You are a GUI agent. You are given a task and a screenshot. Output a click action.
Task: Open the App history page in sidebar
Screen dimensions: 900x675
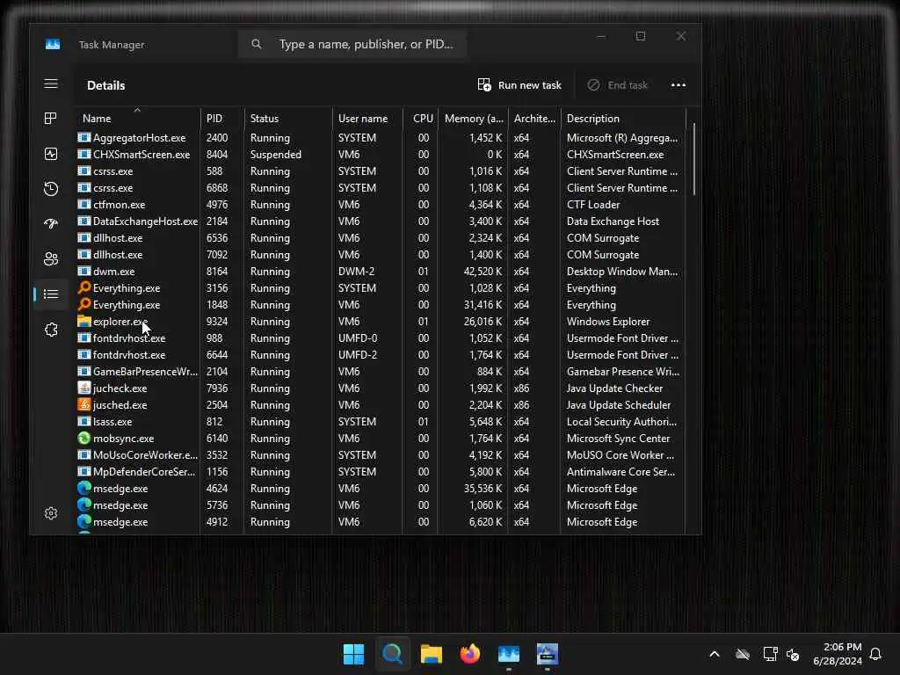click(x=50, y=189)
